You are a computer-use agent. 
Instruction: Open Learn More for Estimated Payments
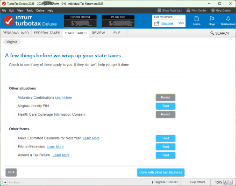click(x=91, y=138)
